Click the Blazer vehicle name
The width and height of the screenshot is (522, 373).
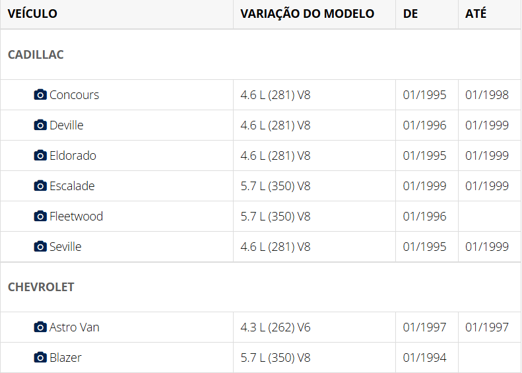point(65,358)
